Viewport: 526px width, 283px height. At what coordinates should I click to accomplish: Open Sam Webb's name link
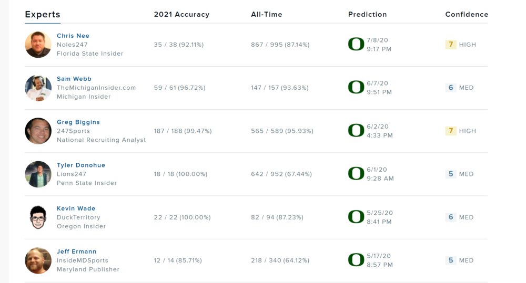(74, 79)
